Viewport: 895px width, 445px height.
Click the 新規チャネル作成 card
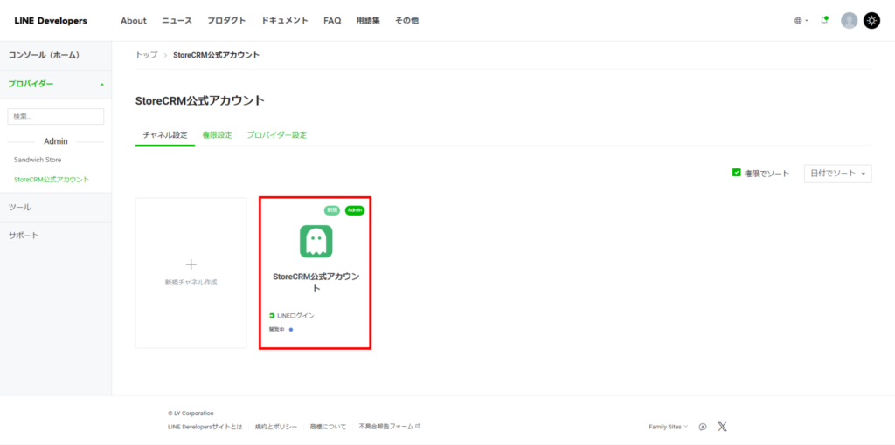click(x=191, y=273)
